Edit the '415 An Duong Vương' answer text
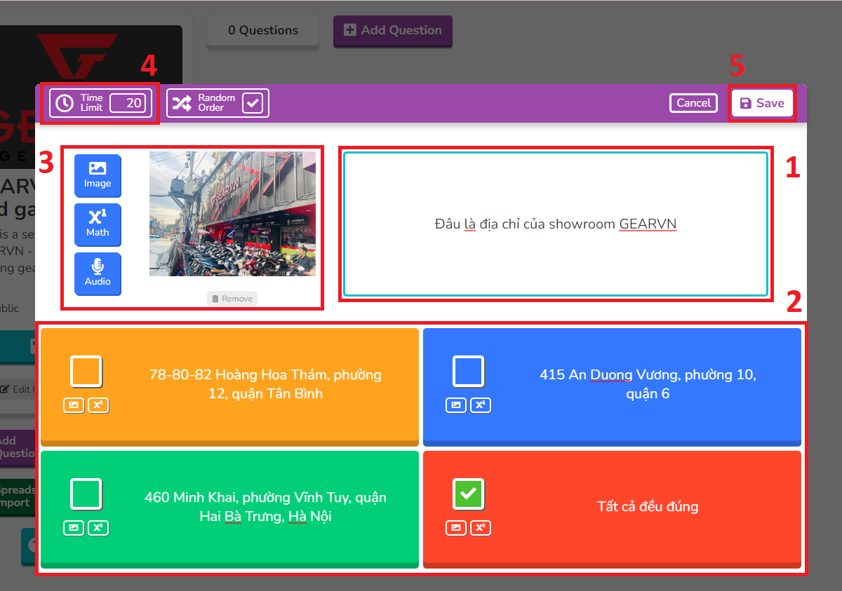The height and width of the screenshot is (591, 842). coord(648,384)
